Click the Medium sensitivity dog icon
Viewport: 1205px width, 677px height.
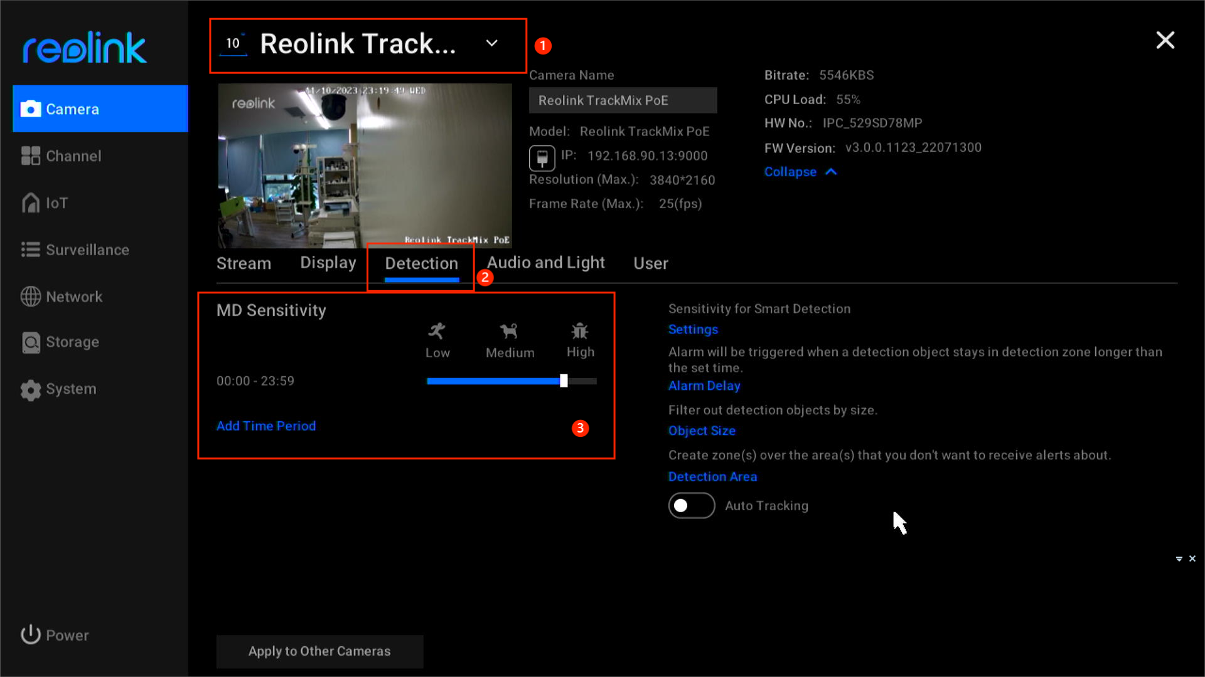click(x=509, y=330)
